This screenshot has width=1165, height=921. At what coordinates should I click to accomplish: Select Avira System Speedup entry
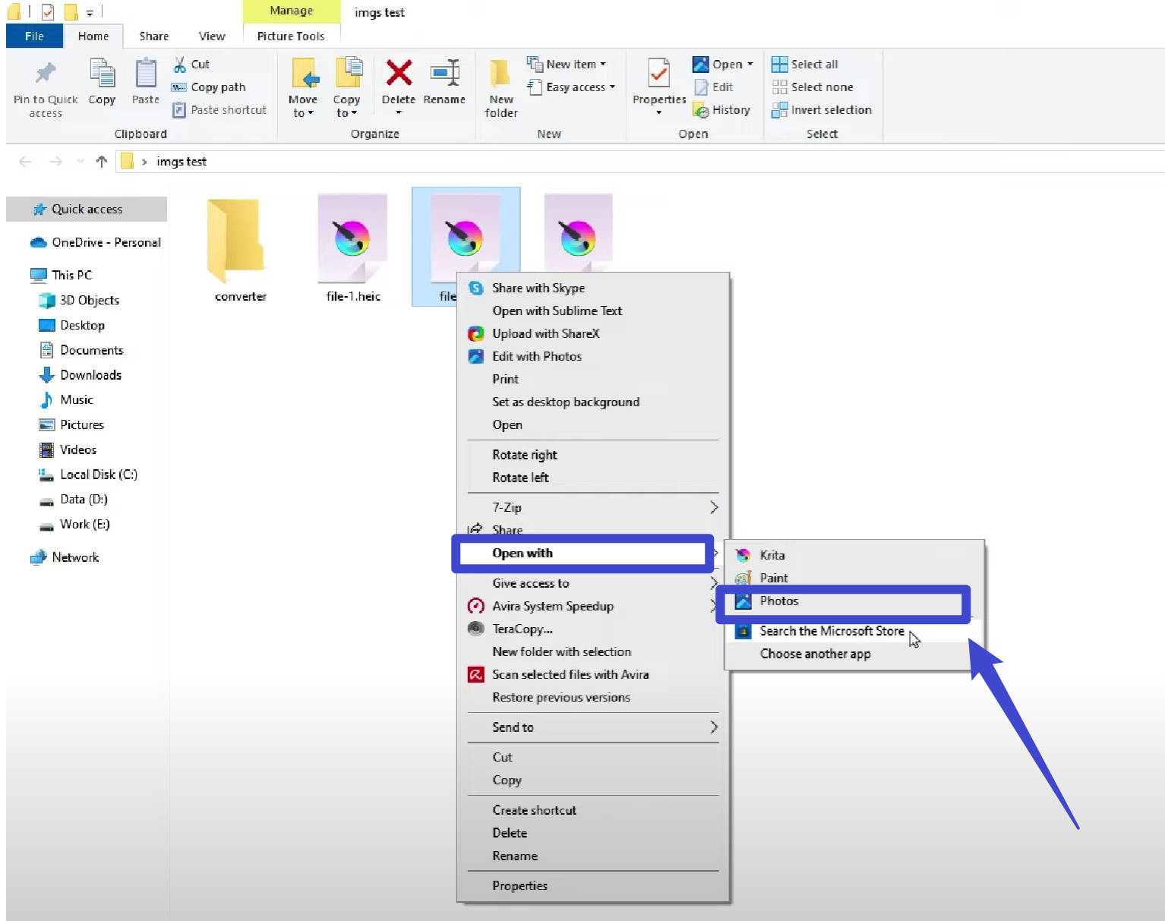[593, 606]
